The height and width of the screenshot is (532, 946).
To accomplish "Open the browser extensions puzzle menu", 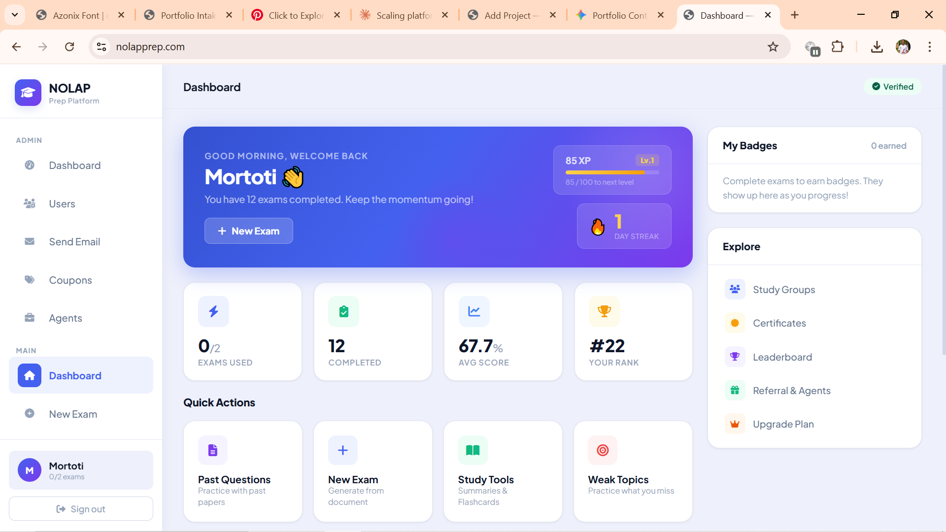I will (838, 47).
